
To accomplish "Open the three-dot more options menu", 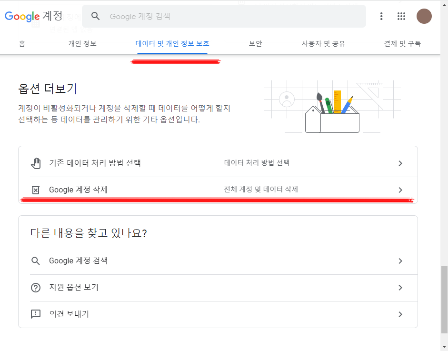I will 381,16.
